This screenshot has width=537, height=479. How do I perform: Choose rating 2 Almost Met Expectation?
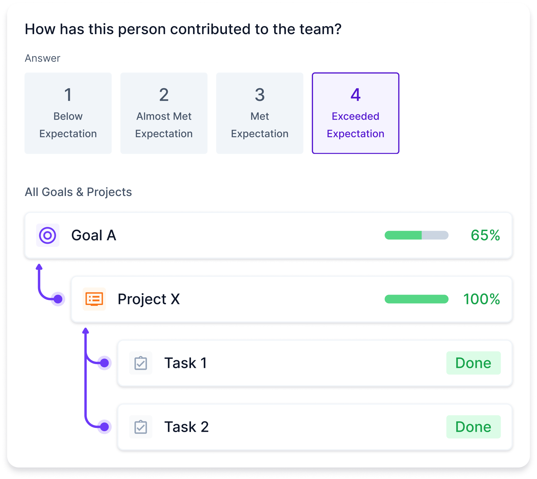(x=164, y=113)
